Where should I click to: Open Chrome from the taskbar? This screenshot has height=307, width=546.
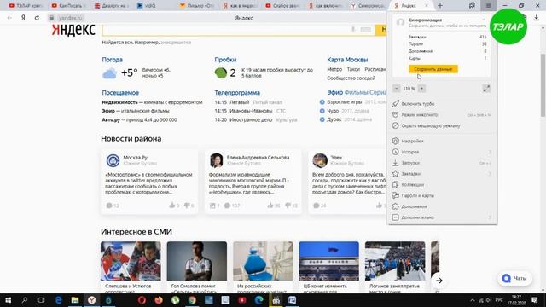tap(192, 300)
